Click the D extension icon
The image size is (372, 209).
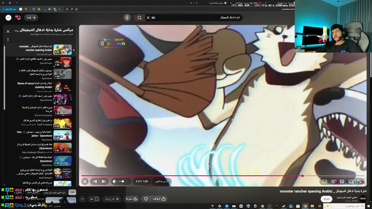pyautogui.click(x=60, y=9)
